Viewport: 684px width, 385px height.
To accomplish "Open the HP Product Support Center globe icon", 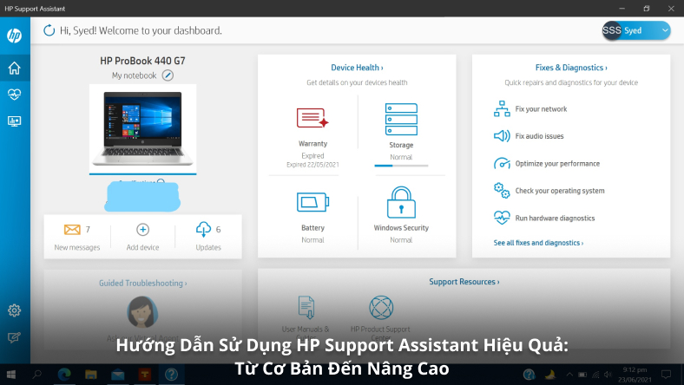I will pyautogui.click(x=381, y=307).
